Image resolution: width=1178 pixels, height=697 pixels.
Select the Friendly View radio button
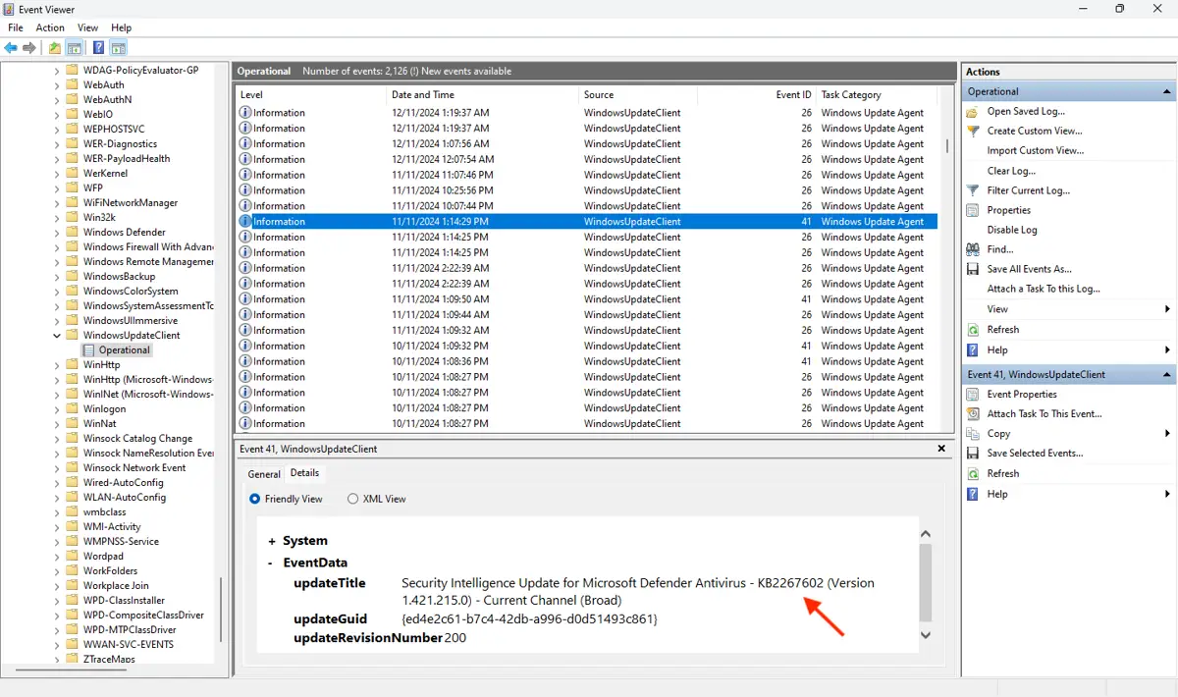(256, 499)
